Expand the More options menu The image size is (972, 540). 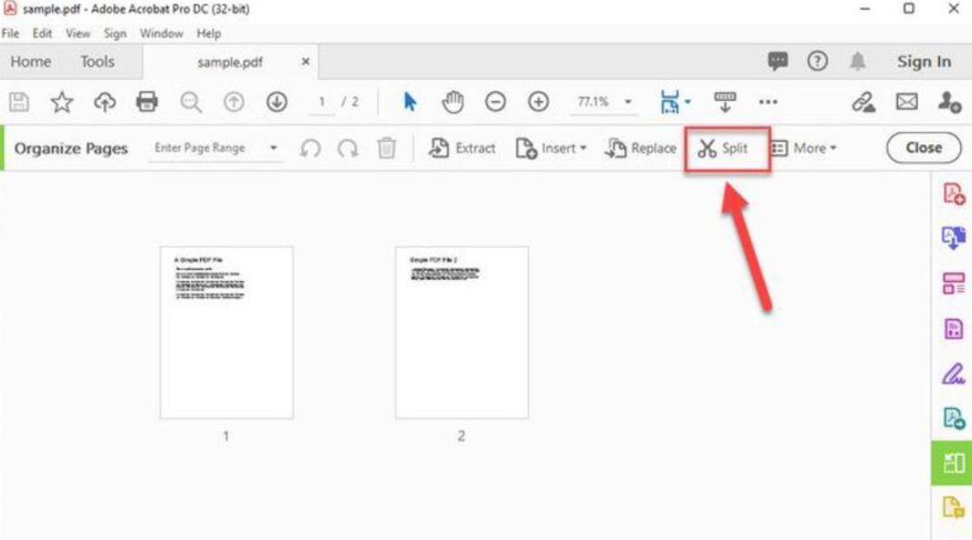pos(803,149)
